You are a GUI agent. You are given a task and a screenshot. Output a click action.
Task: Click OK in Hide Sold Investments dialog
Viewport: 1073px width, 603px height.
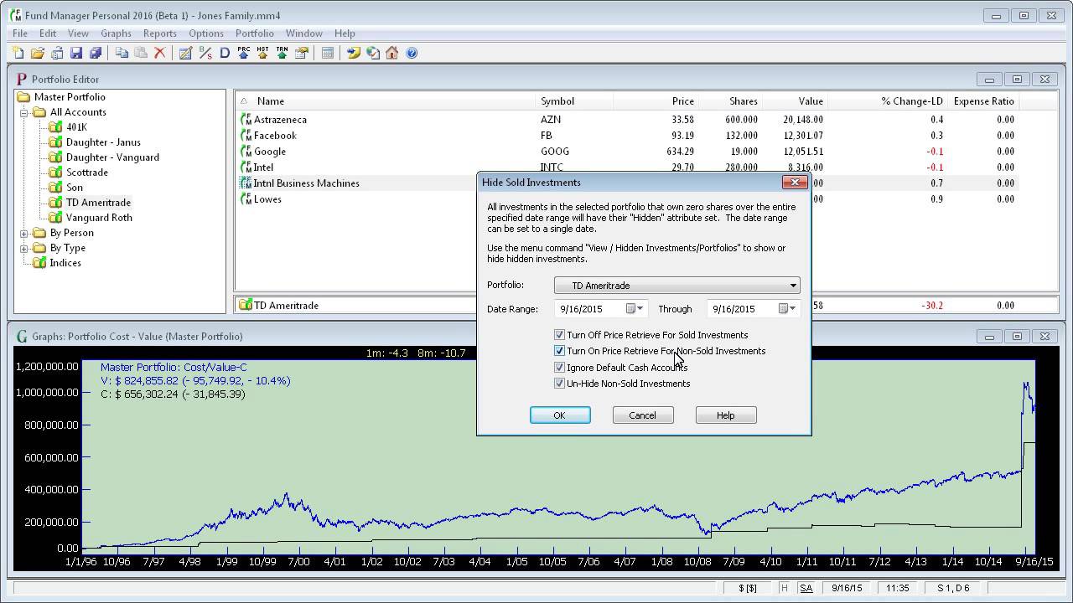point(560,415)
